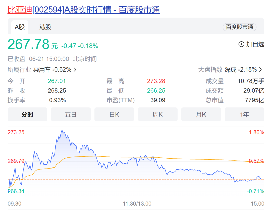Click the chart axis label 269.79

tap(16, 161)
